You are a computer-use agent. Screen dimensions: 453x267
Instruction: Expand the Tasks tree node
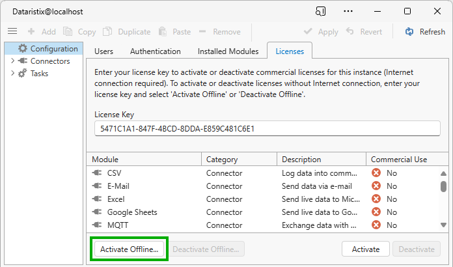12,74
